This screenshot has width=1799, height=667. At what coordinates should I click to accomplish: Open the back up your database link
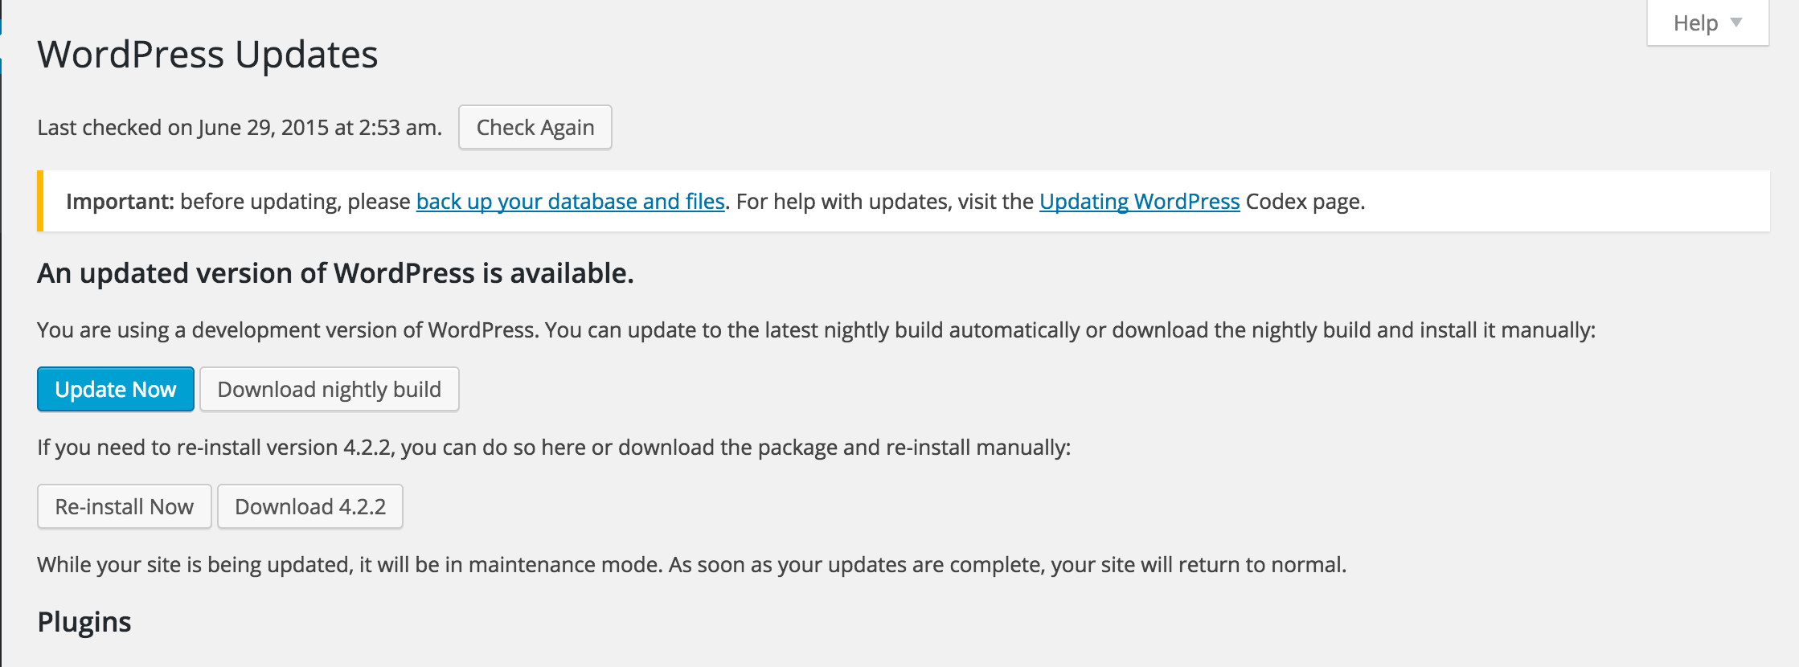571,201
